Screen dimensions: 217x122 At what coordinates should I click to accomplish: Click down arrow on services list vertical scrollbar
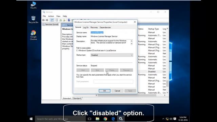pyautogui.click(x=167, y=93)
